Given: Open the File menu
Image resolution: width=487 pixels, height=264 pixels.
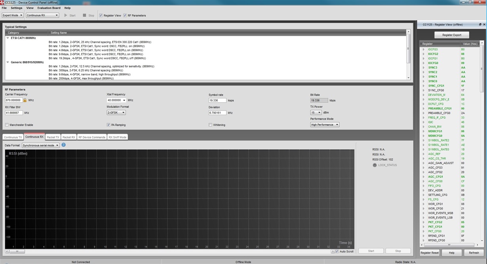Looking at the screenshot, I should pos(4,8).
